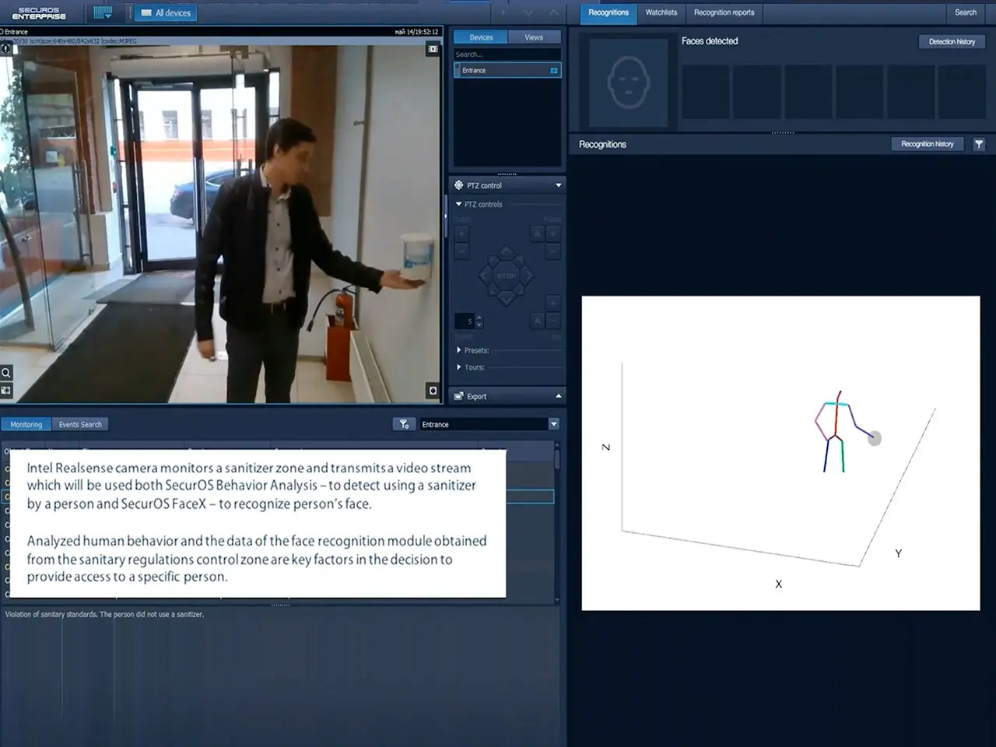
Task: Click the Detection history button
Action: 952,42
